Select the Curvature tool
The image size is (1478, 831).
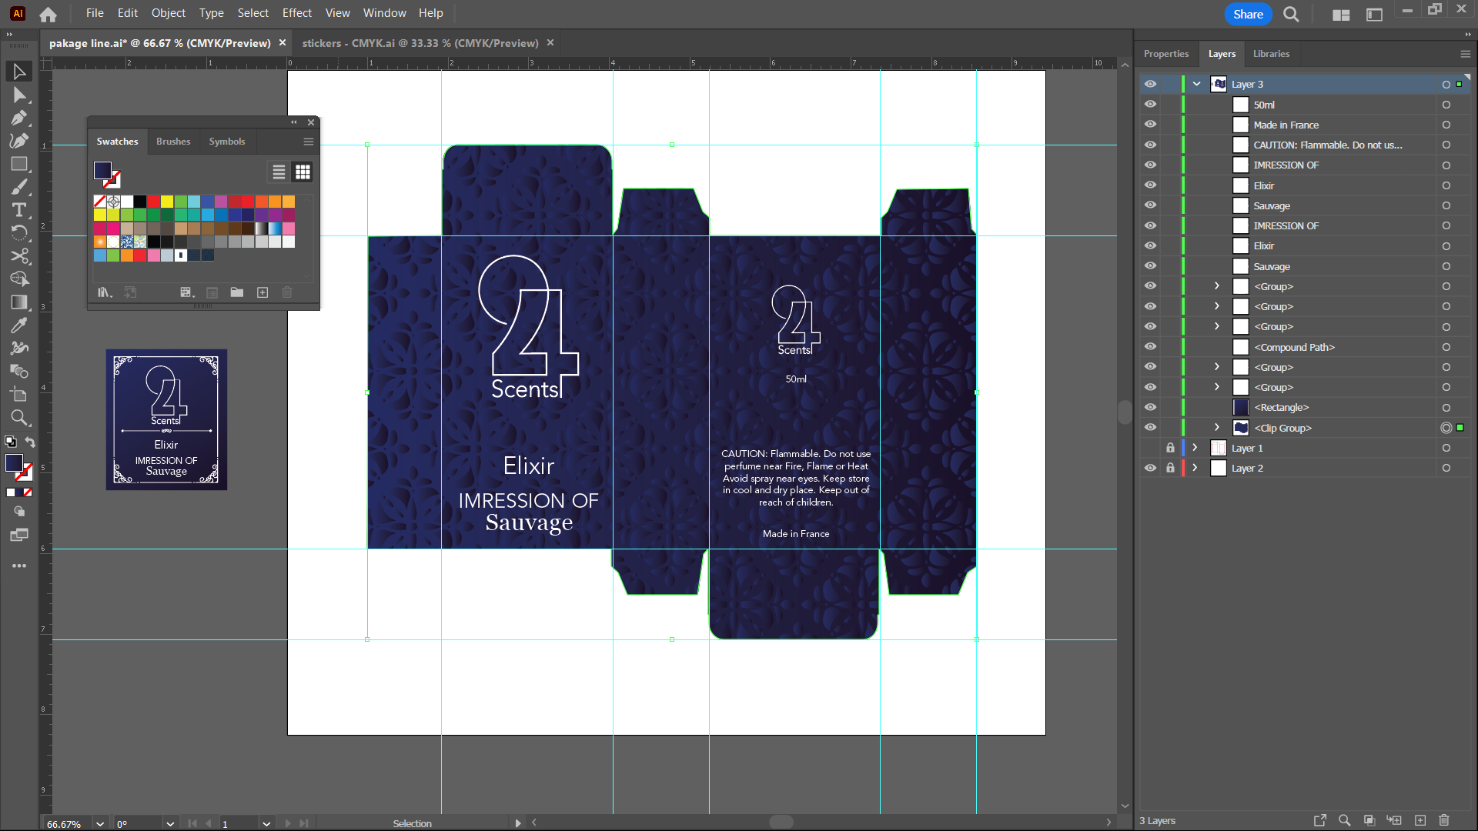tap(19, 141)
